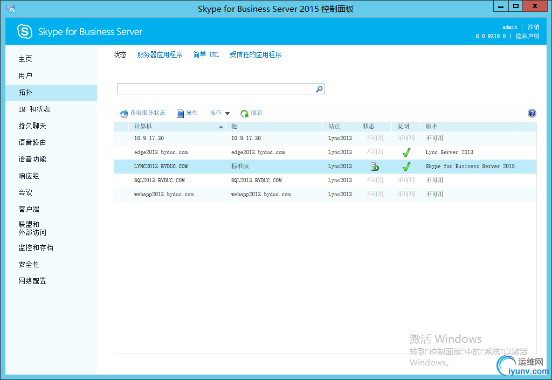Click the Skype logo icon in header
This screenshot has width=552, height=380.
(x=25, y=32)
